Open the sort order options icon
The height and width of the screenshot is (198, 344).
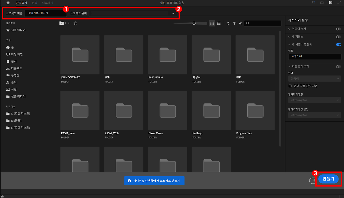pyautogui.click(x=228, y=23)
